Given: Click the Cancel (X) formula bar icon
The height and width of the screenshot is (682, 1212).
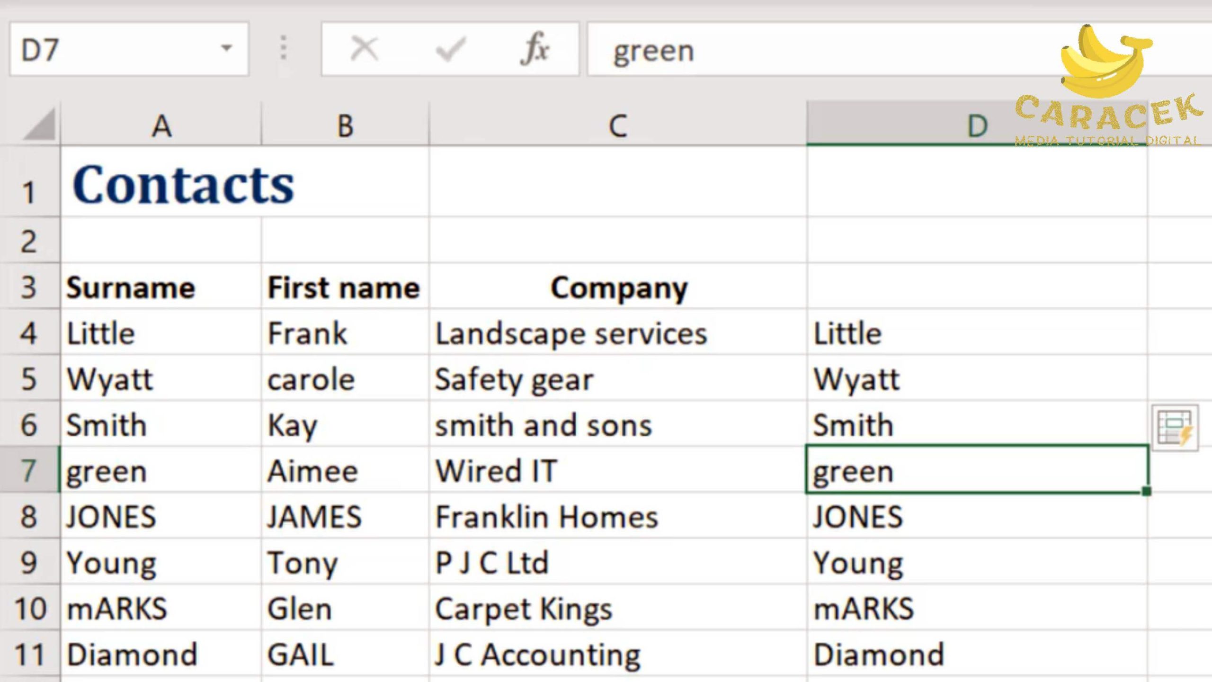Looking at the screenshot, I should [364, 49].
